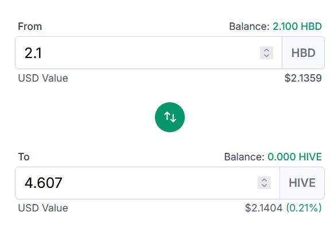
Task: Select the $2.1359 USD value
Action: click(x=303, y=78)
